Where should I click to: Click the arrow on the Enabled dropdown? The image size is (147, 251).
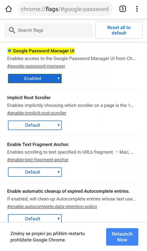59,78
